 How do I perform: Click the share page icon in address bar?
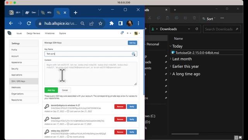91,23
